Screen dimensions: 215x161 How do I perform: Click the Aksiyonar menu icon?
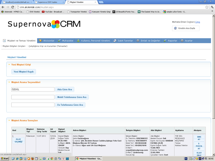[40, 41]
